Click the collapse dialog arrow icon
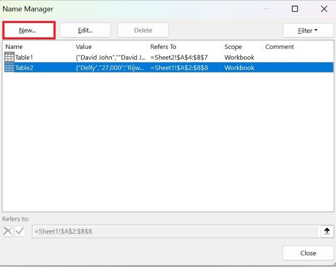This screenshot has width=336, height=267. point(327,231)
